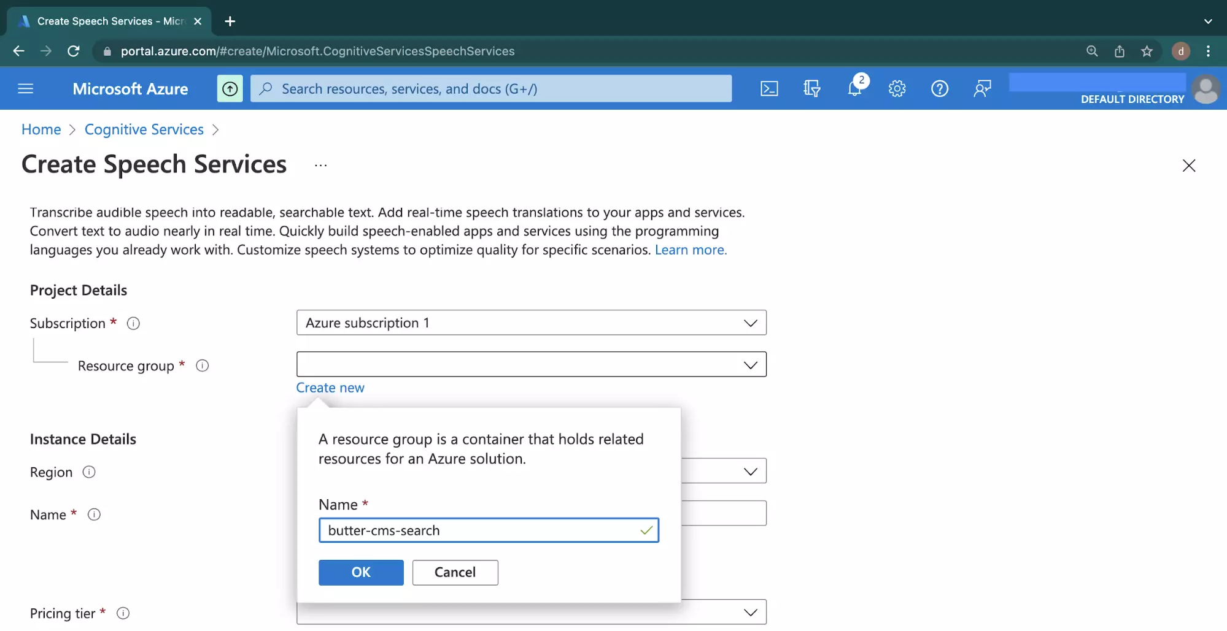The width and height of the screenshot is (1227, 631).
Task: Open a new browser tab
Action: point(230,21)
